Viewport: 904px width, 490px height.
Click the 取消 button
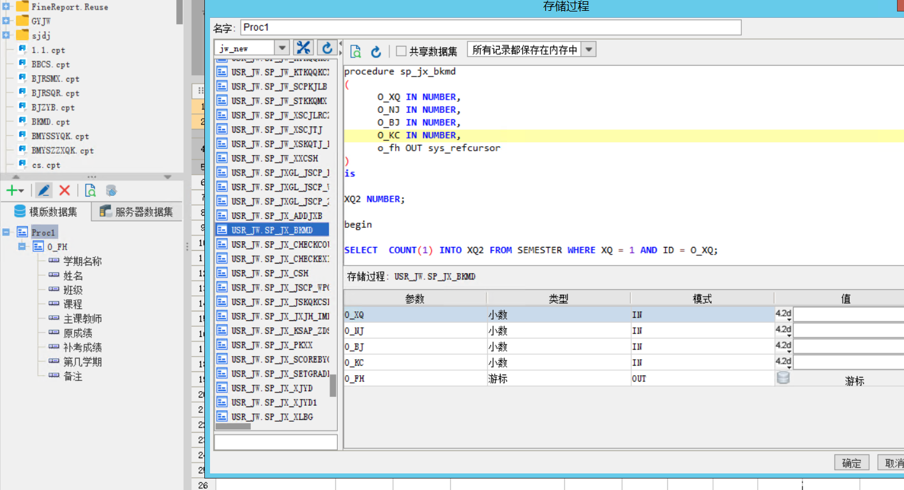coord(891,463)
